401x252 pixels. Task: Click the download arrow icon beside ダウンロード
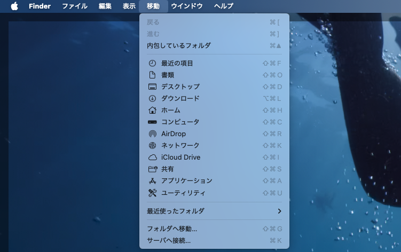pos(152,99)
